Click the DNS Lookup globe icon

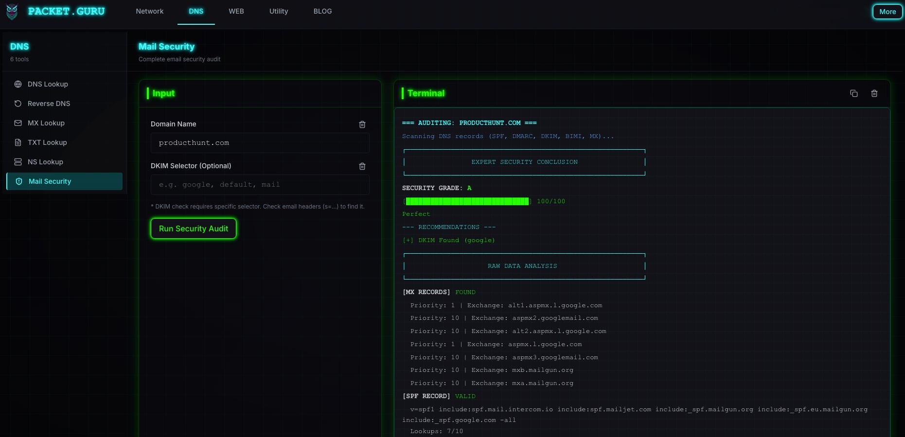[18, 84]
